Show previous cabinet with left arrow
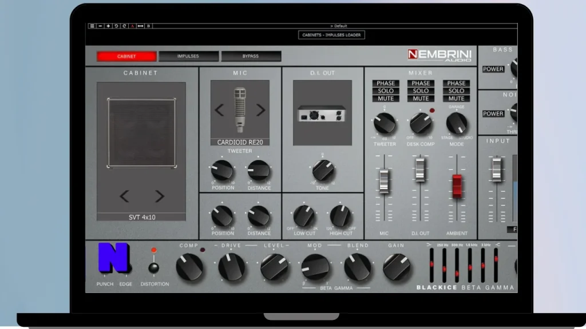The image size is (586, 329). (x=124, y=196)
